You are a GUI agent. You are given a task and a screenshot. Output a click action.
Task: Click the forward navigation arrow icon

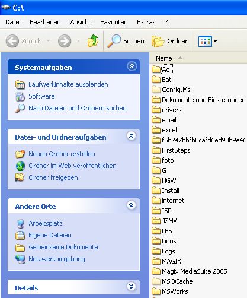pos(65,41)
